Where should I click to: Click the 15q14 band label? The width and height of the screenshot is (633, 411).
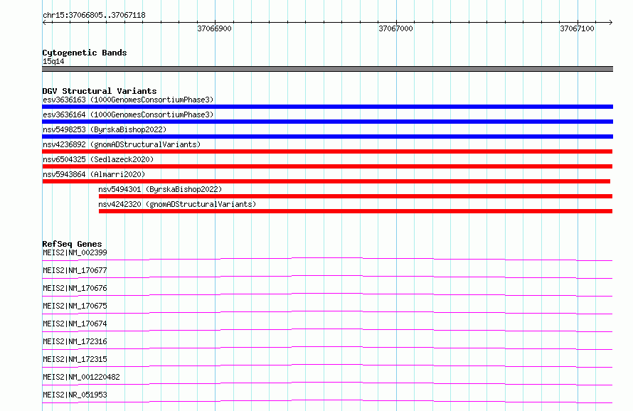(53, 61)
